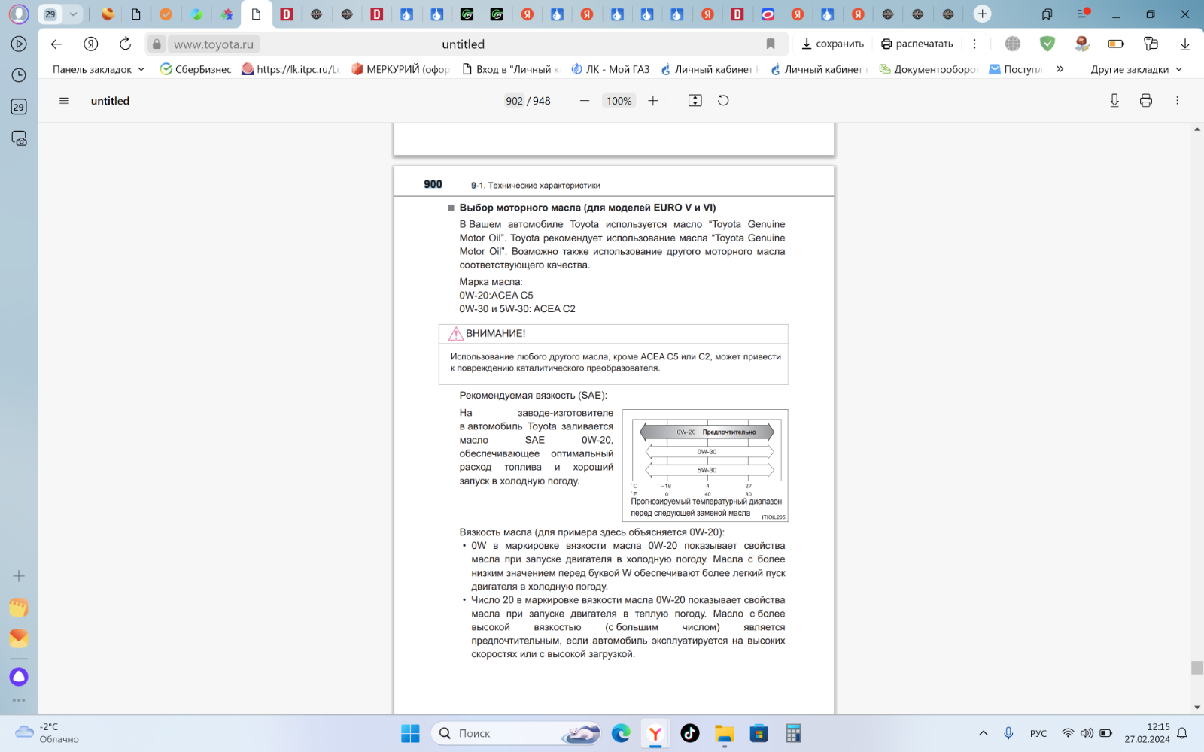Open ЛК - Мой ГАЗ bookmark
Viewport: 1204px width, 752px height.
click(610, 69)
